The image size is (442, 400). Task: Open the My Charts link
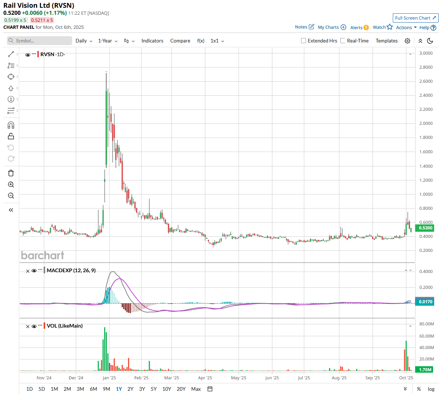click(332, 27)
